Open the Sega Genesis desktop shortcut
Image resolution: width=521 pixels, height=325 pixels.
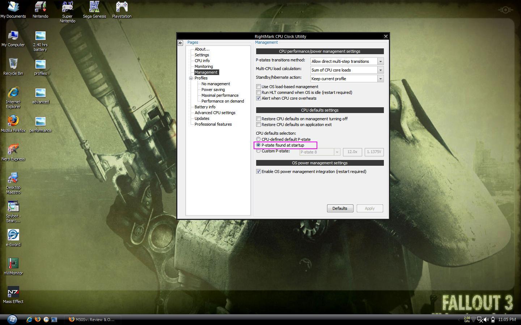click(x=94, y=10)
